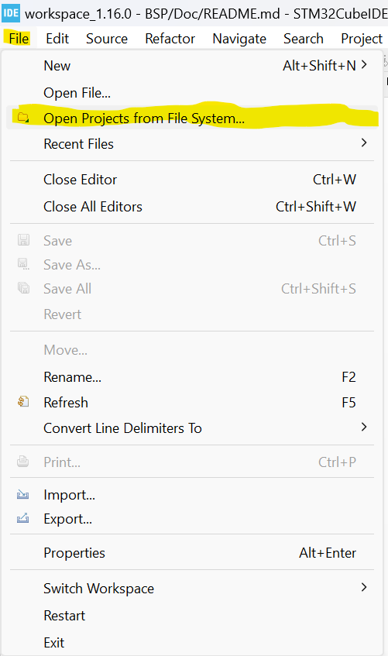388x656 pixels.
Task: Click the folder icon beside Open Projects from File System
Action: [x=23, y=118]
